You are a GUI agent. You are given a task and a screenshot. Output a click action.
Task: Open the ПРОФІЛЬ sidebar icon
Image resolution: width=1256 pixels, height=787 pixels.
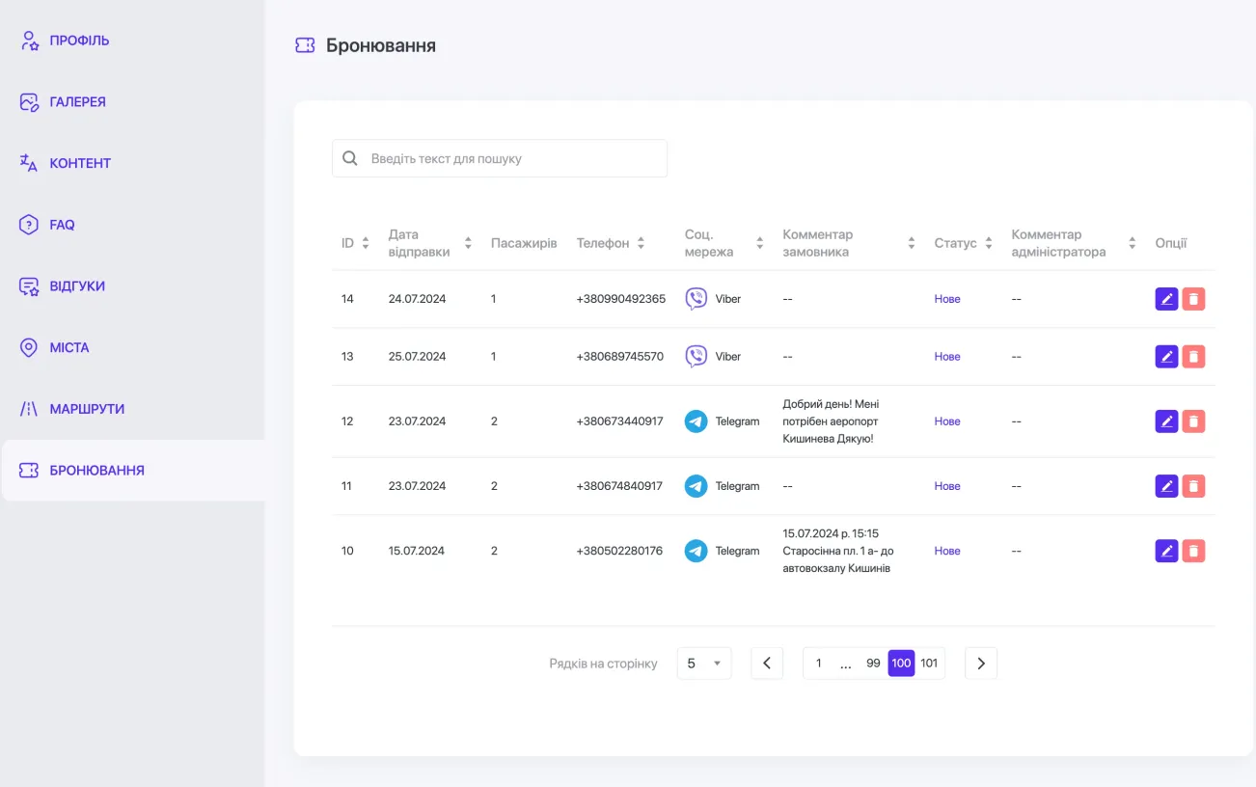point(29,41)
